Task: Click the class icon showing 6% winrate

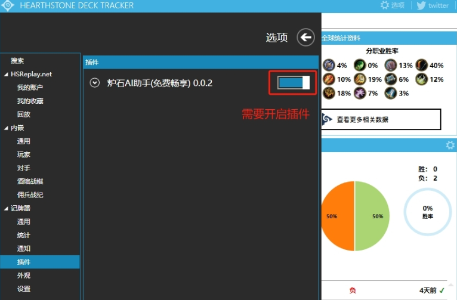Action: click(391, 79)
